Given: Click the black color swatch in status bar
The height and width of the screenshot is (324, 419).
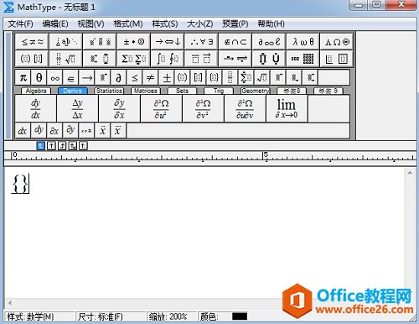Looking at the screenshot, I should (x=240, y=316).
